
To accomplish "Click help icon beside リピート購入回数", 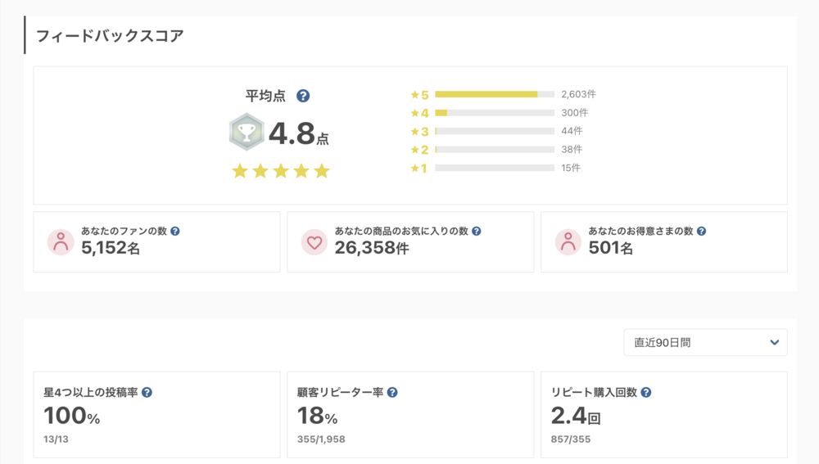I will (x=646, y=393).
